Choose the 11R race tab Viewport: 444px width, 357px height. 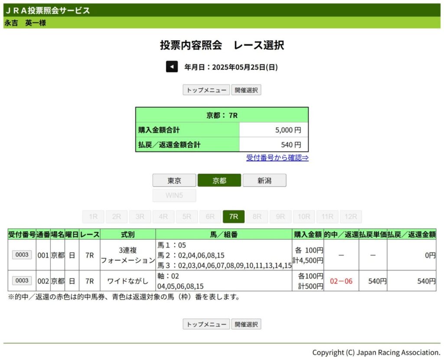(x=327, y=217)
